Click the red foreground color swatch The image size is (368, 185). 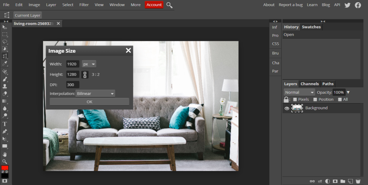pyautogui.click(x=5, y=168)
